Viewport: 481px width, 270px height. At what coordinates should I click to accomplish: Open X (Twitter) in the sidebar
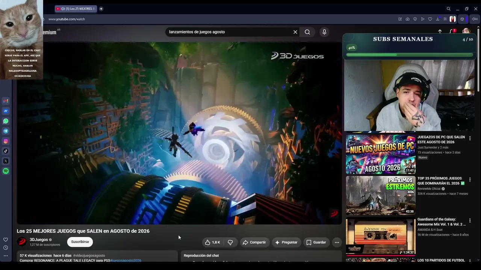coord(6,161)
